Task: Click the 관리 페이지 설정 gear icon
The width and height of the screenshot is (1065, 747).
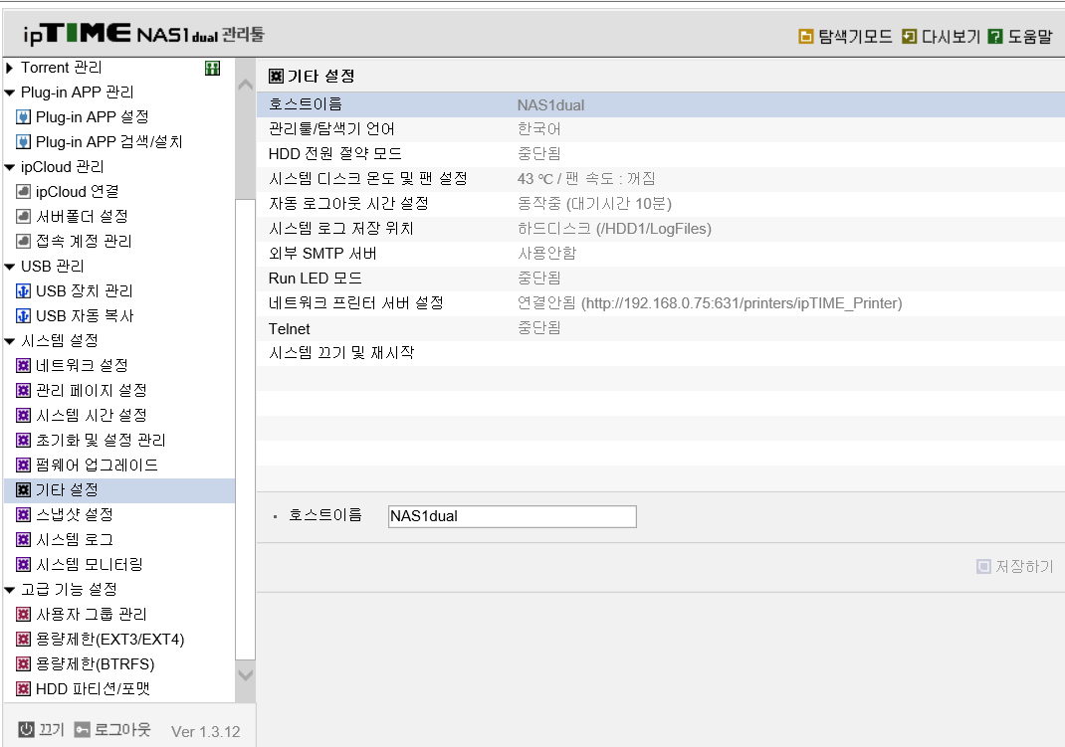Action: point(23,390)
